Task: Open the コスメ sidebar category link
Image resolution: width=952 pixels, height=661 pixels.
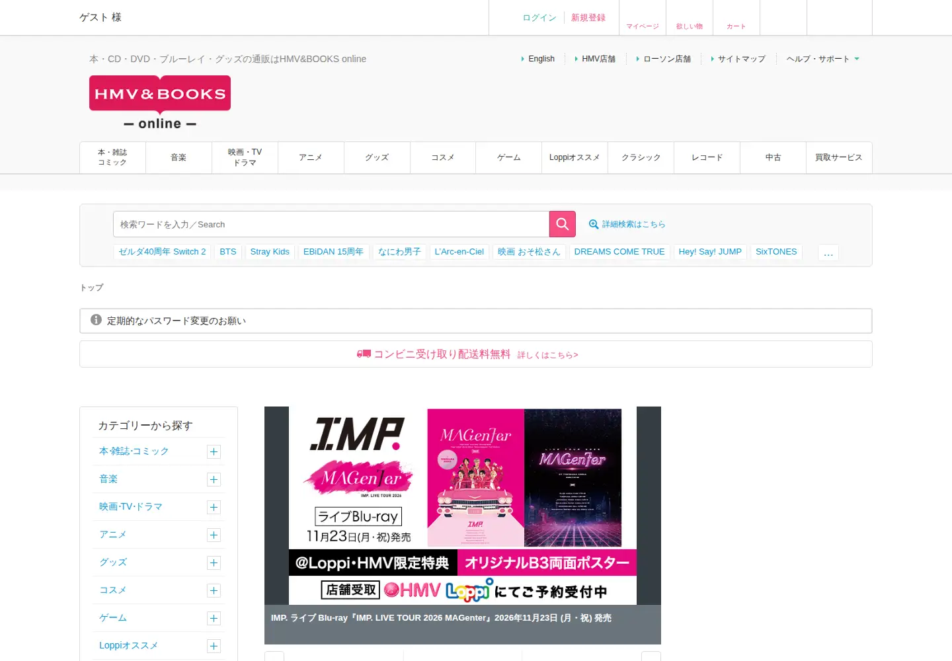Action: [x=112, y=590]
